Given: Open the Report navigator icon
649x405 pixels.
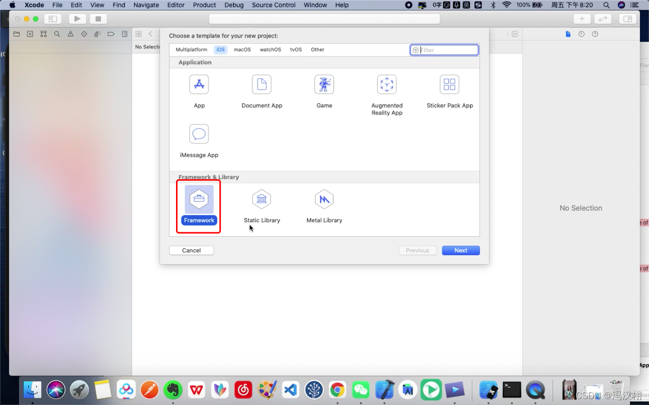Looking at the screenshot, I should point(124,34).
